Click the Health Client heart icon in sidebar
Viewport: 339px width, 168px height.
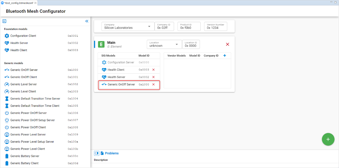[x=7, y=50]
